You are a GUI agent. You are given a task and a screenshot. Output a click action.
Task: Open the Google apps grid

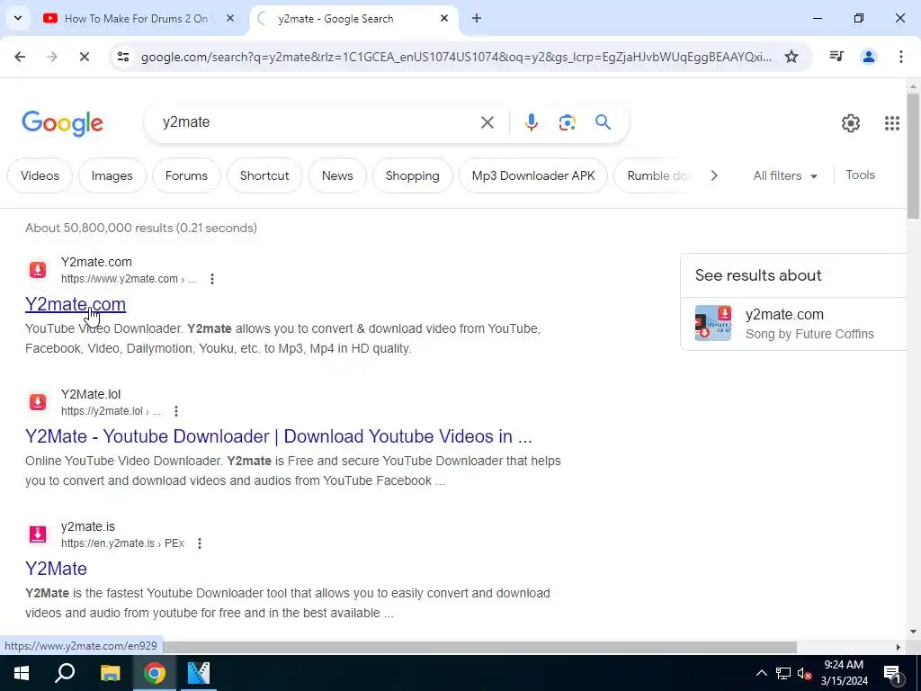tap(891, 122)
